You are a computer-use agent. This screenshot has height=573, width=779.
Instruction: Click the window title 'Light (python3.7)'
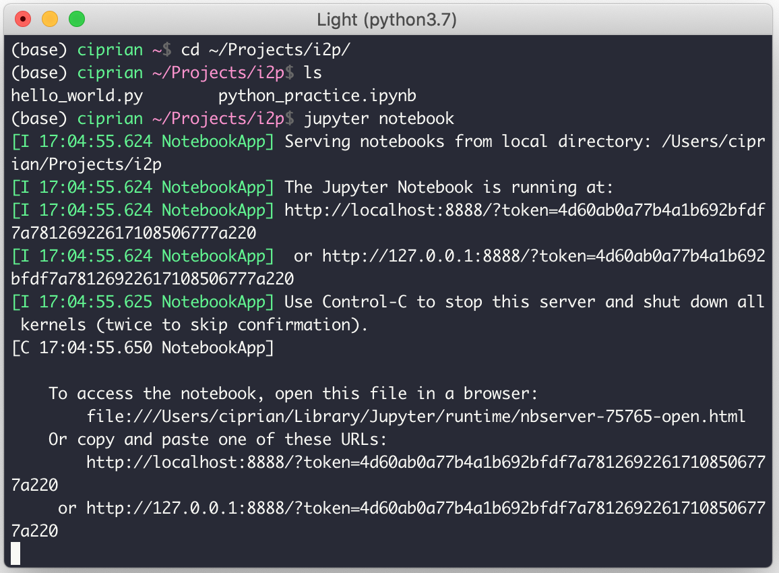[x=387, y=20]
